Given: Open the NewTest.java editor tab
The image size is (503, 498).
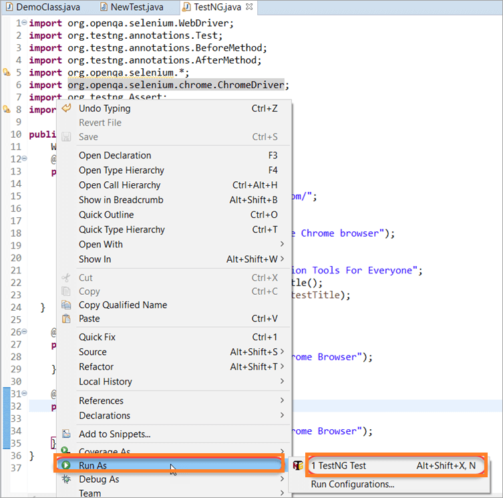Looking at the screenshot, I should point(137,7).
